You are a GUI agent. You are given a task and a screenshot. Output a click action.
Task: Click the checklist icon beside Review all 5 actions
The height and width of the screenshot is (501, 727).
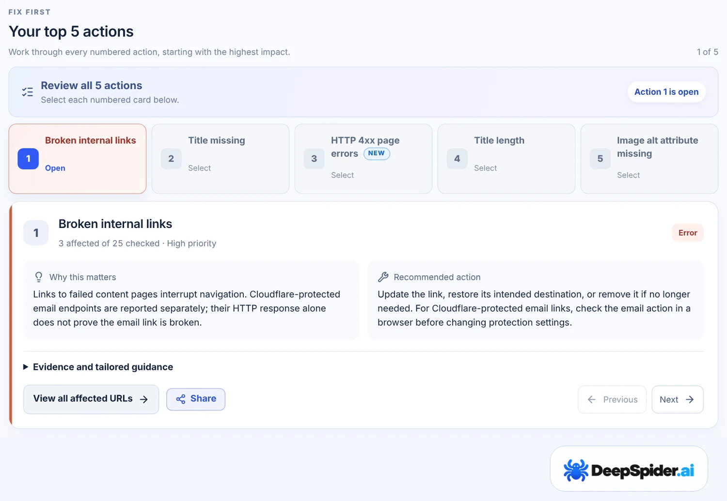[x=28, y=92]
